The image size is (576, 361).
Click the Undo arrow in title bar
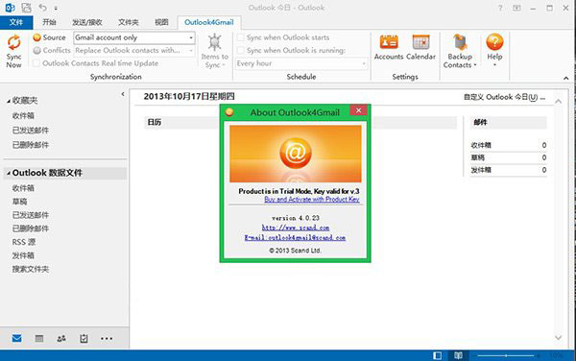42,8
